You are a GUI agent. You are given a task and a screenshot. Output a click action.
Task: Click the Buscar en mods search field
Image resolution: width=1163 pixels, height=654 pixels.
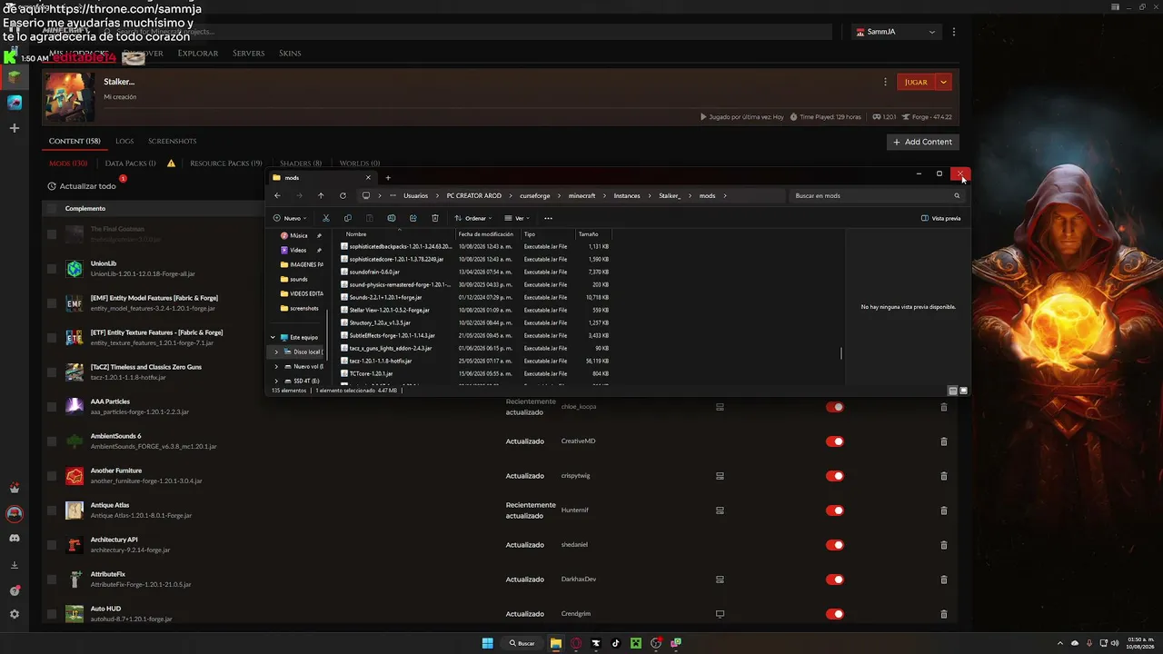pos(877,195)
